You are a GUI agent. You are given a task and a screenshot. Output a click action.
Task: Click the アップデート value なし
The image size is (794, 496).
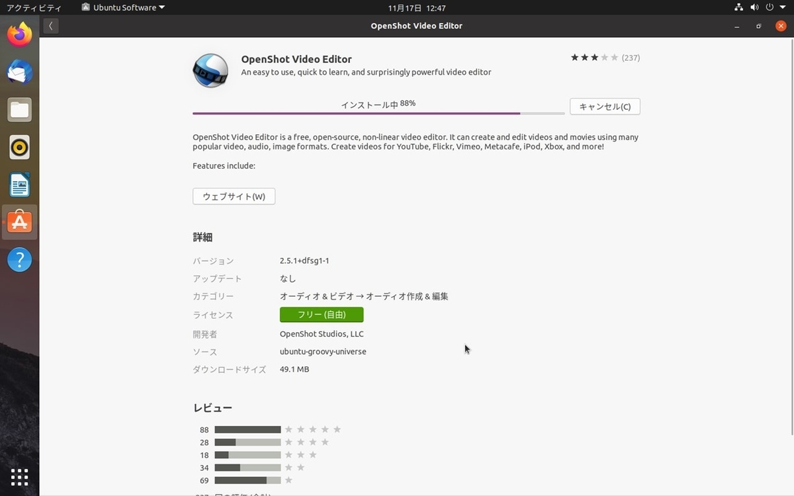click(288, 278)
